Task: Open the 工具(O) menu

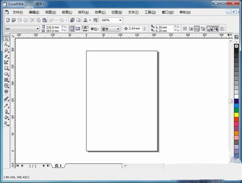Action: pyautogui.click(x=150, y=12)
